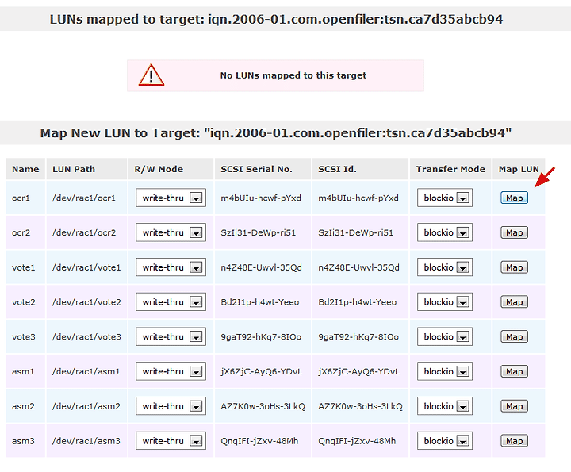This screenshot has height=472, width=571.
Task: Open Transfer Mode dropdown for asm1
Action: click(445, 371)
